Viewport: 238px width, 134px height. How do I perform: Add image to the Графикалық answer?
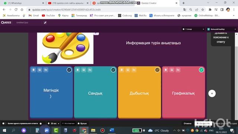[172, 70]
